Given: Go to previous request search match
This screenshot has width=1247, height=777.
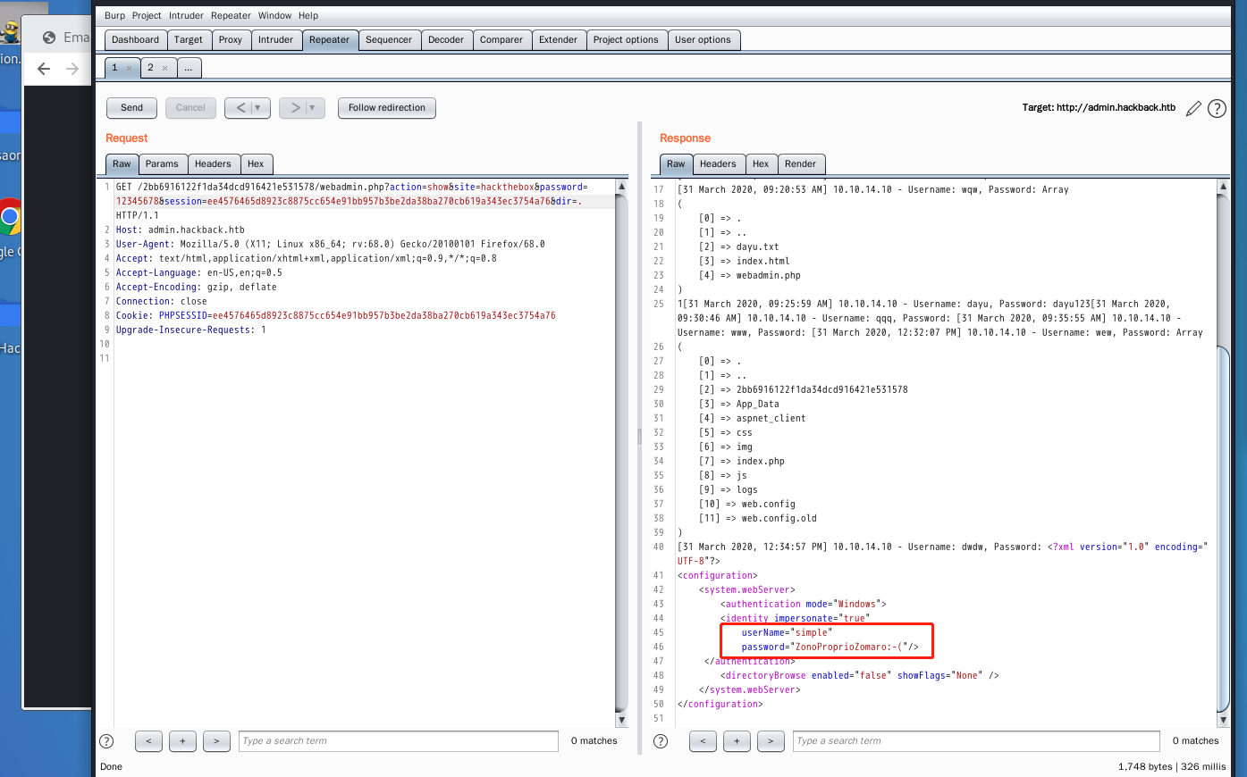Looking at the screenshot, I should tap(148, 740).
